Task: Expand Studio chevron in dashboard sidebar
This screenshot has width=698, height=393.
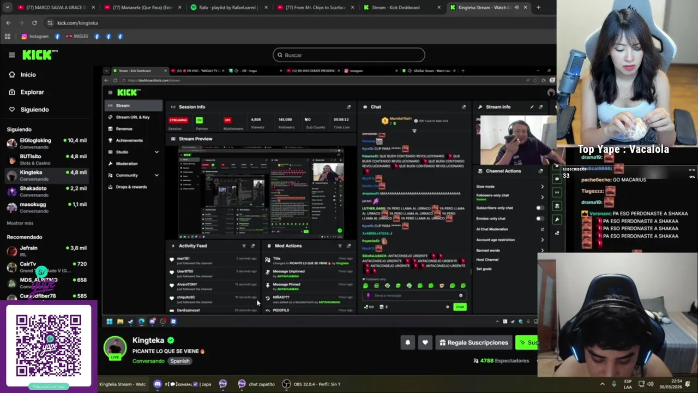Action: [157, 152]
